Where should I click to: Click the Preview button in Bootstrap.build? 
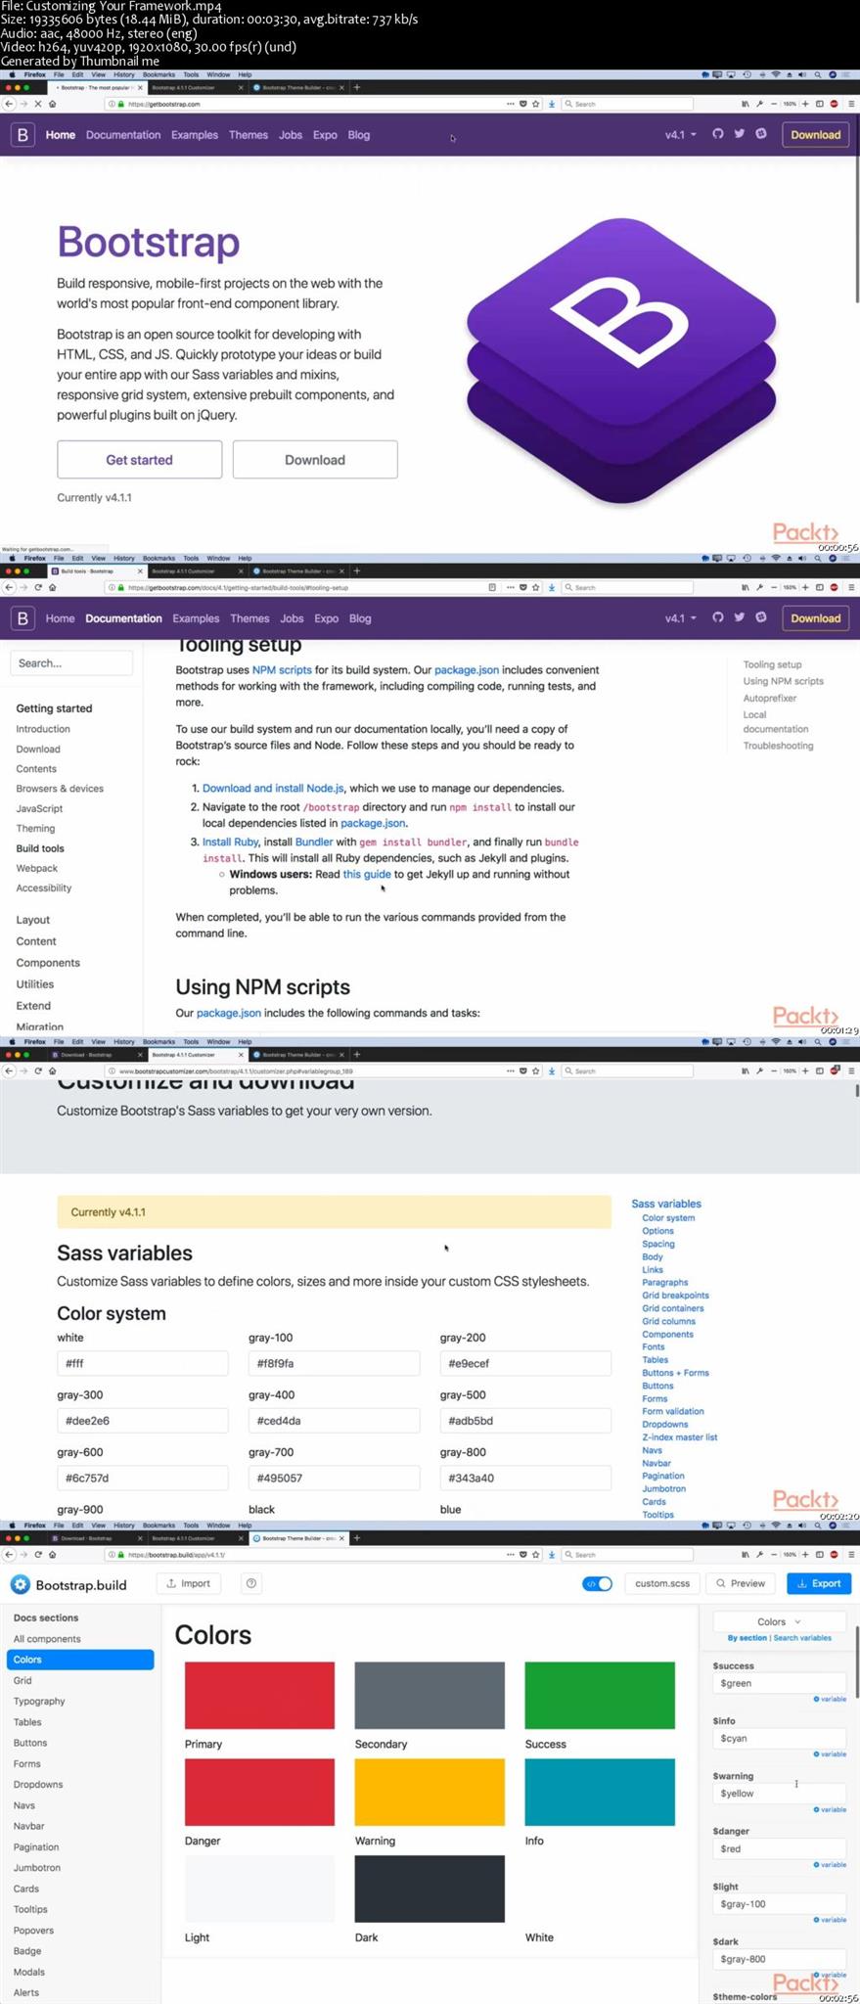pyautogui.click(x=741, y=1583)
